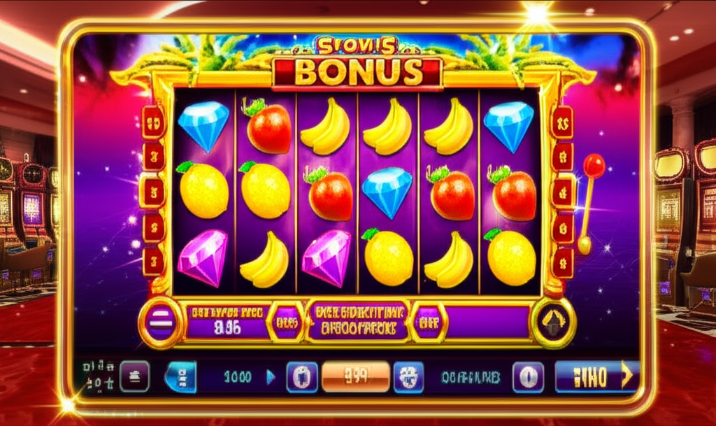Click the 1000 bet value
The image size is (716, 426).
tap(238, 377)
